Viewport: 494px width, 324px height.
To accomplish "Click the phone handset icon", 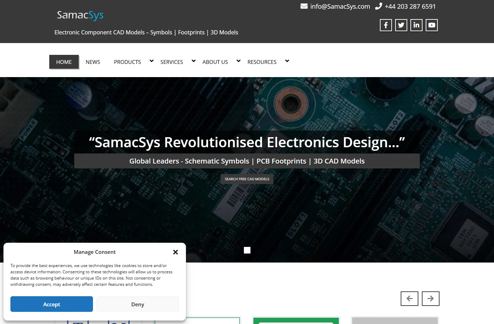I will click(378, 6).
